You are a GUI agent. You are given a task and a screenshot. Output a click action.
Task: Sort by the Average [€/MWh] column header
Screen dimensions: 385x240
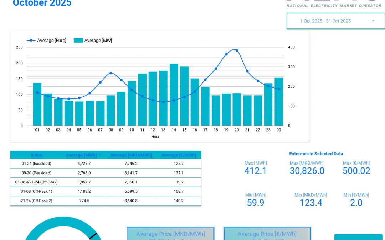[x=179, y=155]
